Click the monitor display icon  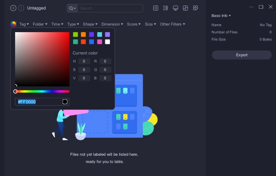(x=176, y=8)
